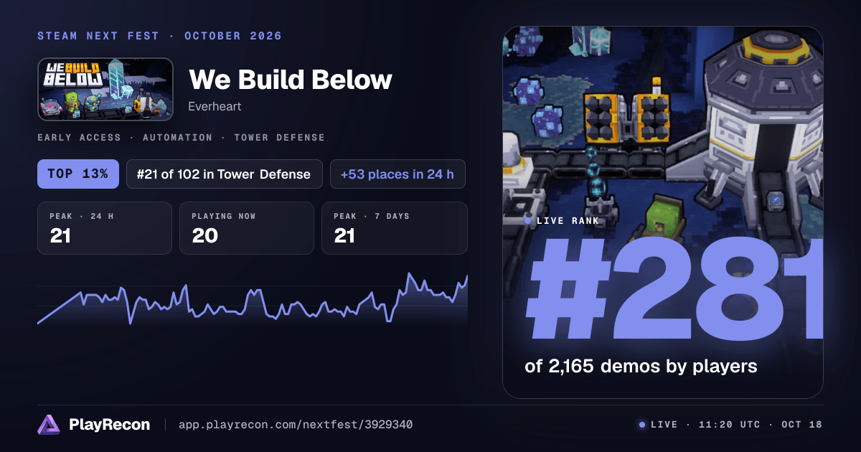Click the TOWER DEFENSE tag
This screenshot has width=861, height=452.
[279, 137]
